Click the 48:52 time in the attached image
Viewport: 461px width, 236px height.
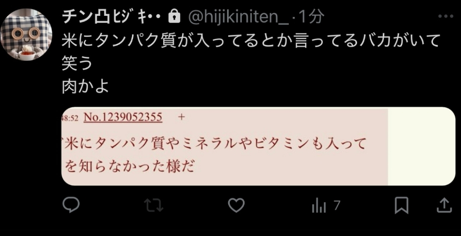[70, 118]
